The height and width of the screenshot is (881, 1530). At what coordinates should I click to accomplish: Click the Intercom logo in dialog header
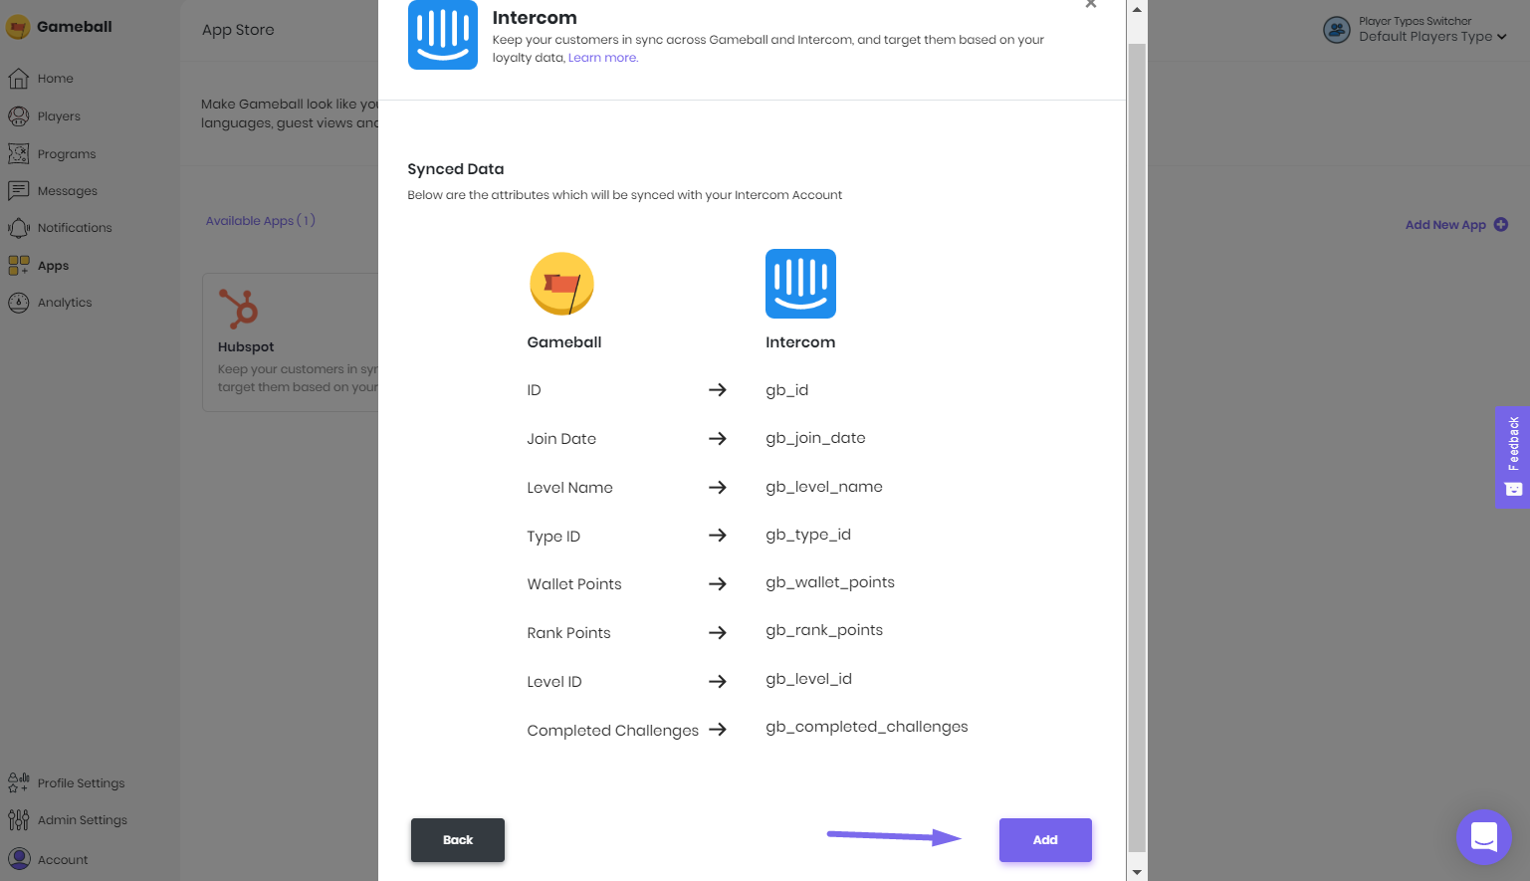point(443,35)
